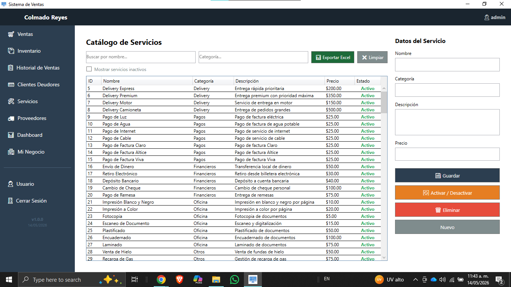Click the UV alto weather widget
The height and width of the screenshot is (287, 511).
pos(390,280)
